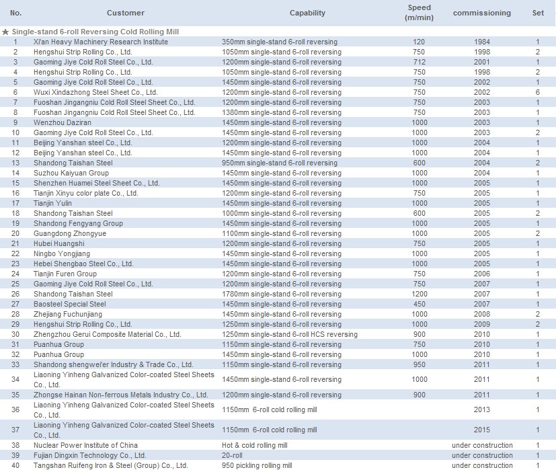This screenshot has width=556, height=472.
Task: Select 'Fujian Dingxin Technology Co., Ltd.'
Action: 89,455
